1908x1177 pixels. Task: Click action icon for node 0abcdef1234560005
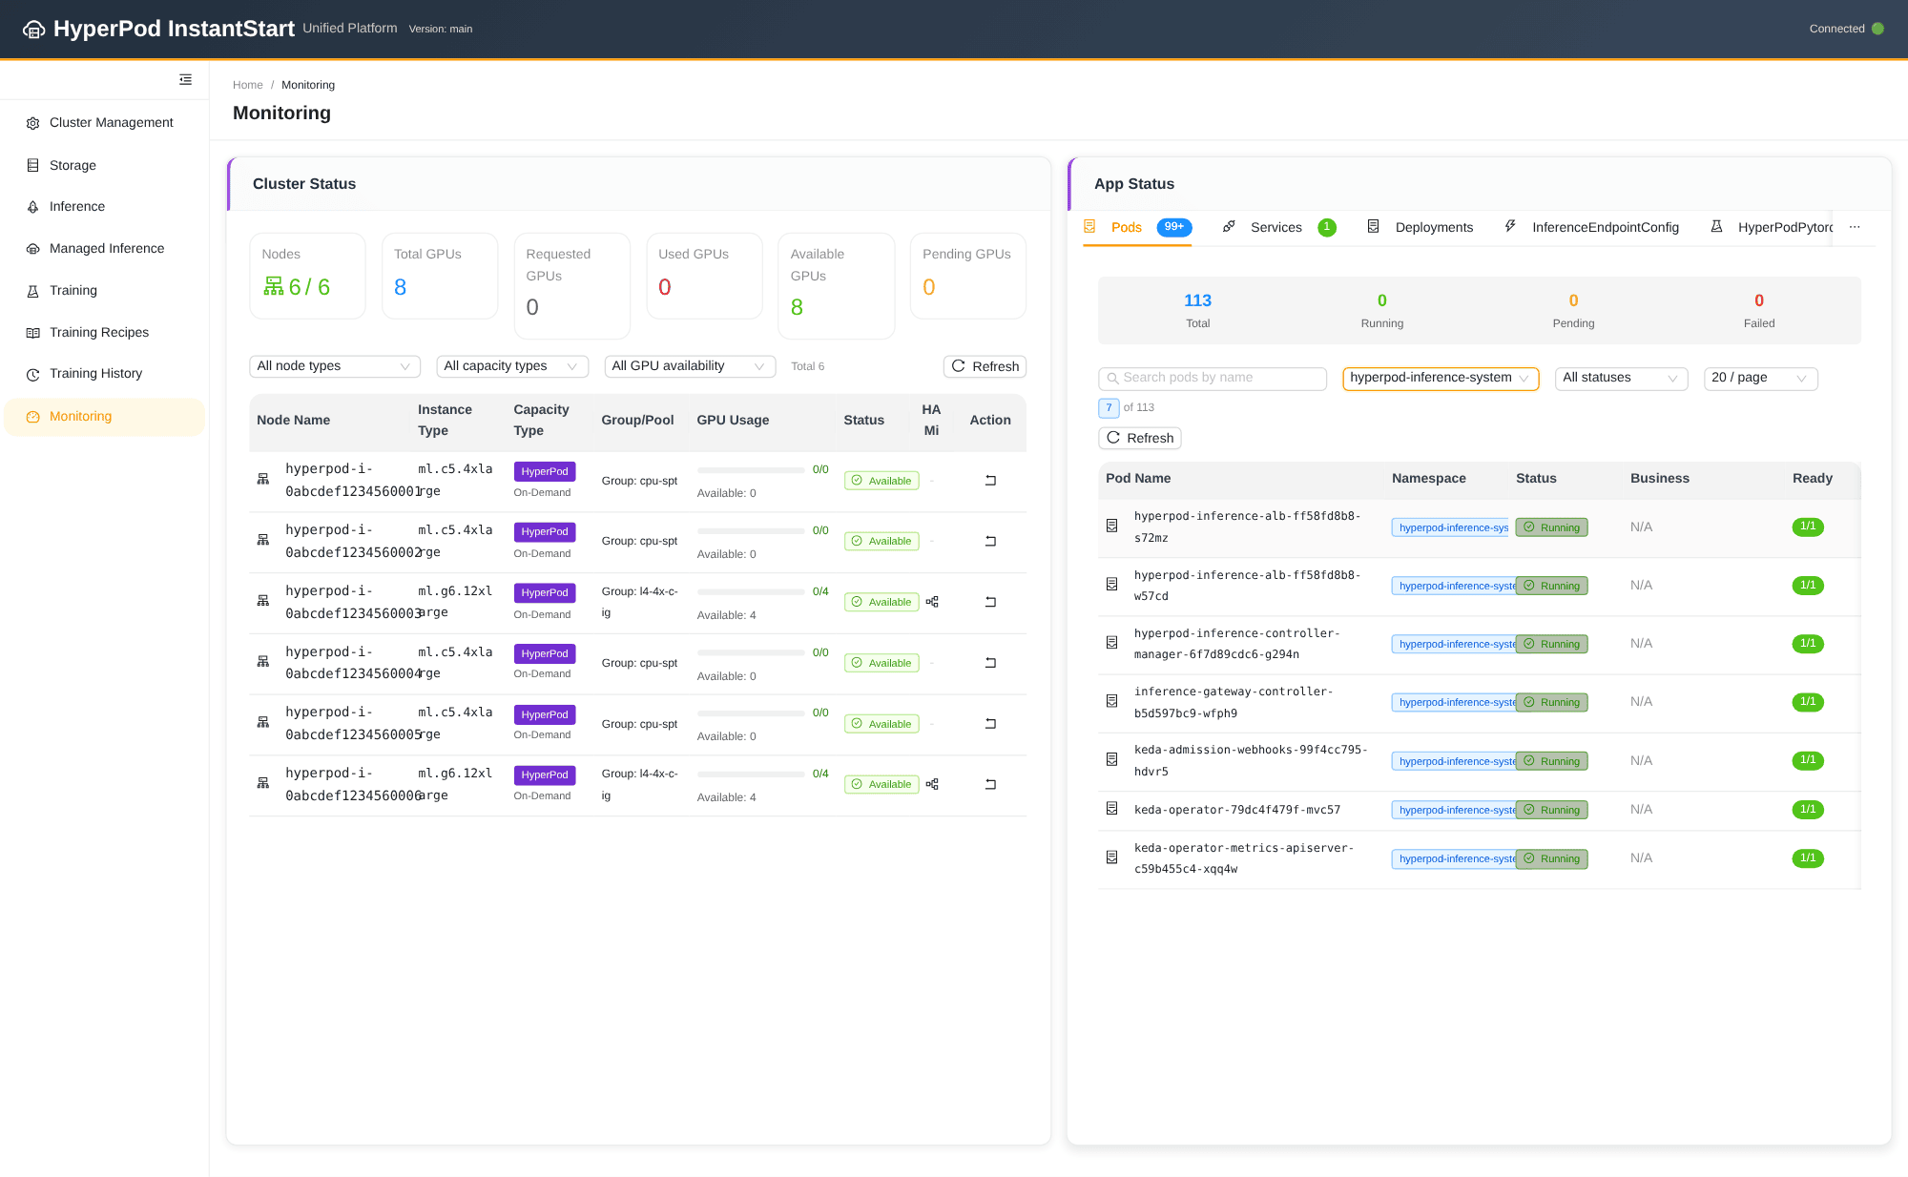click(990, 724)
